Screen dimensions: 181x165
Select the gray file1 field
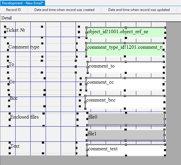click(126, 135)
